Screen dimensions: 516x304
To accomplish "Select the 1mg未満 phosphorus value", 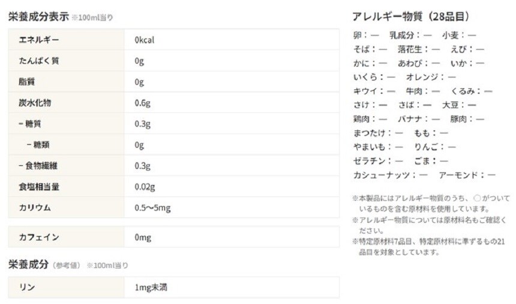I will click(x=151, y=287).
